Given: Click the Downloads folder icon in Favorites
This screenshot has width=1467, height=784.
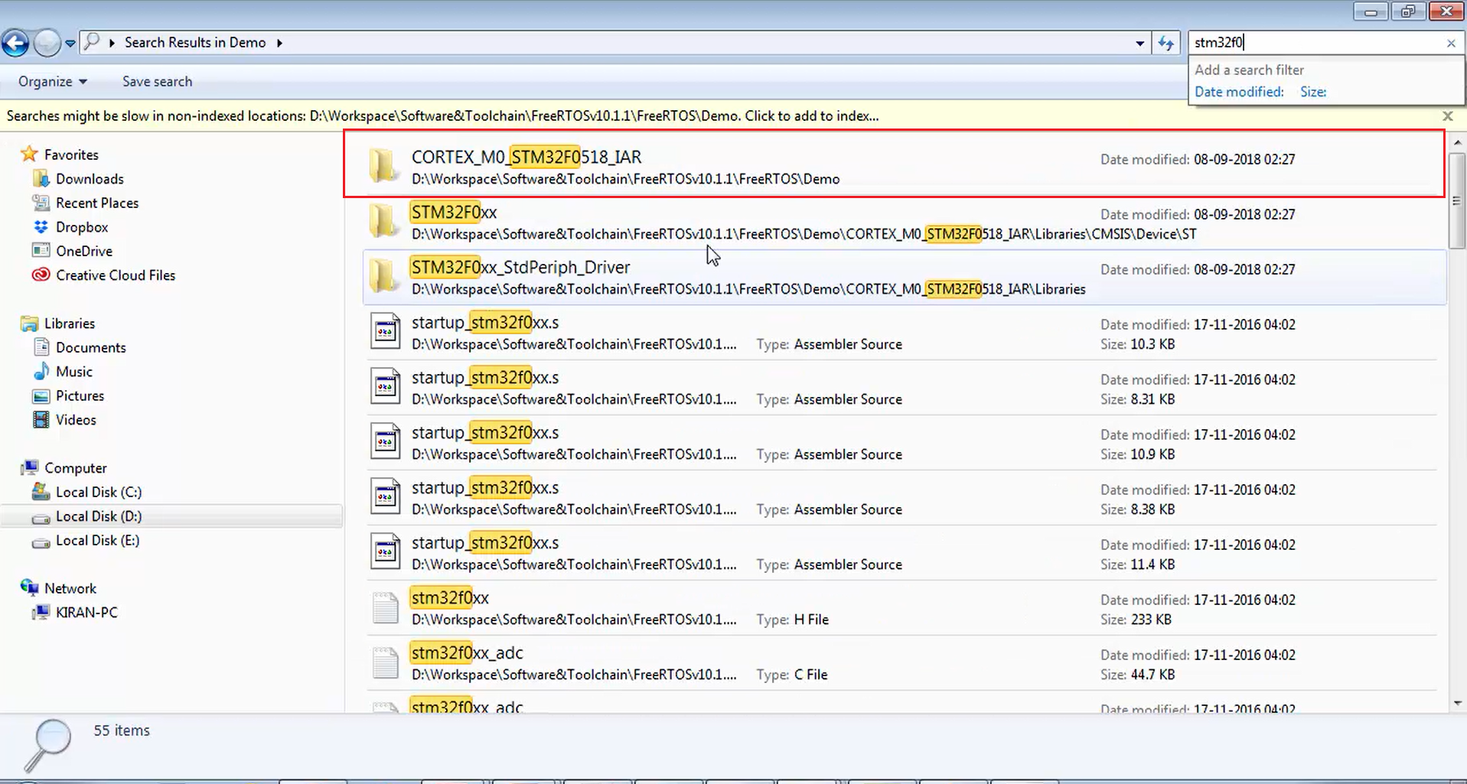Looking at the screenshot, I should 41,179.
